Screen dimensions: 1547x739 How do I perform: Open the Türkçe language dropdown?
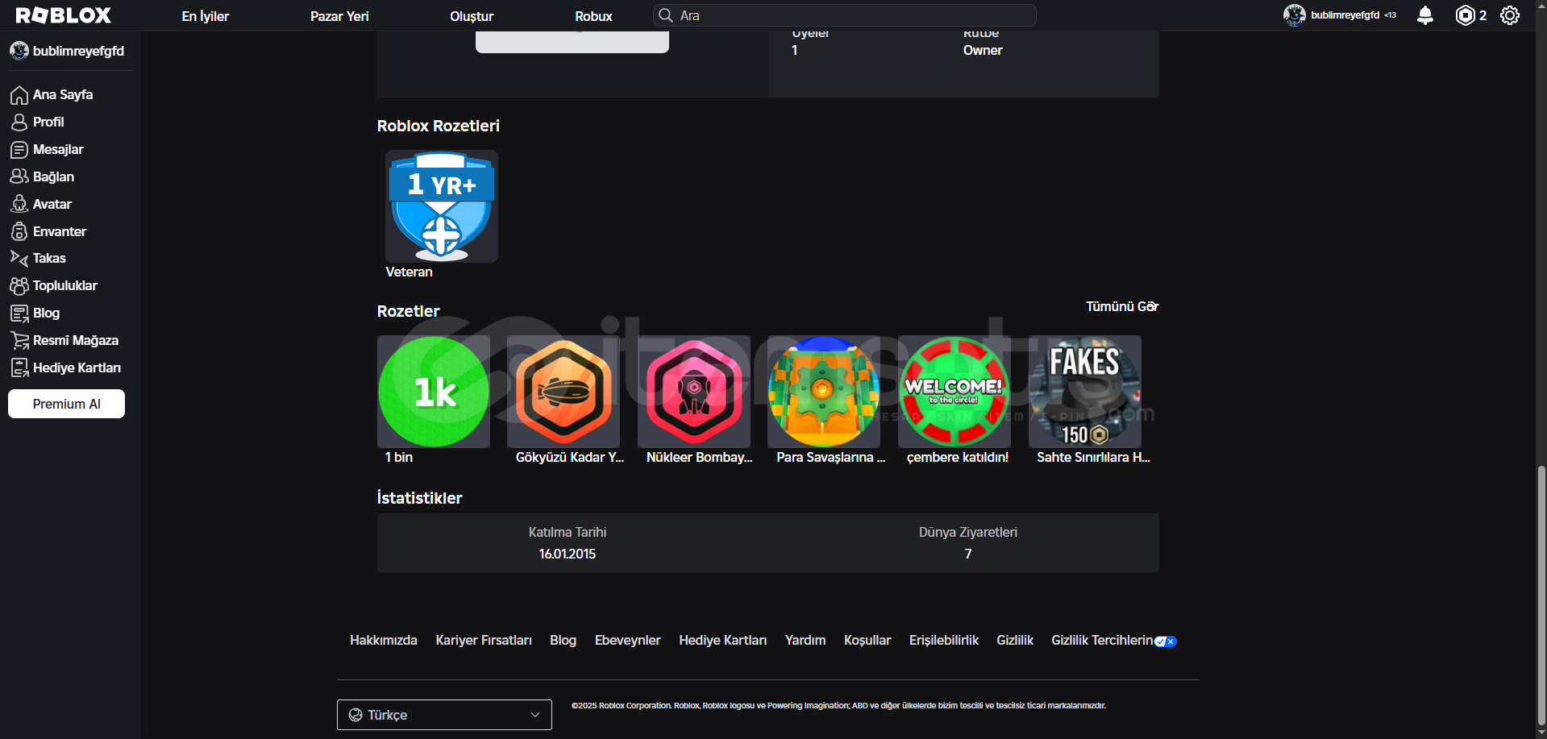pos(444,715)
